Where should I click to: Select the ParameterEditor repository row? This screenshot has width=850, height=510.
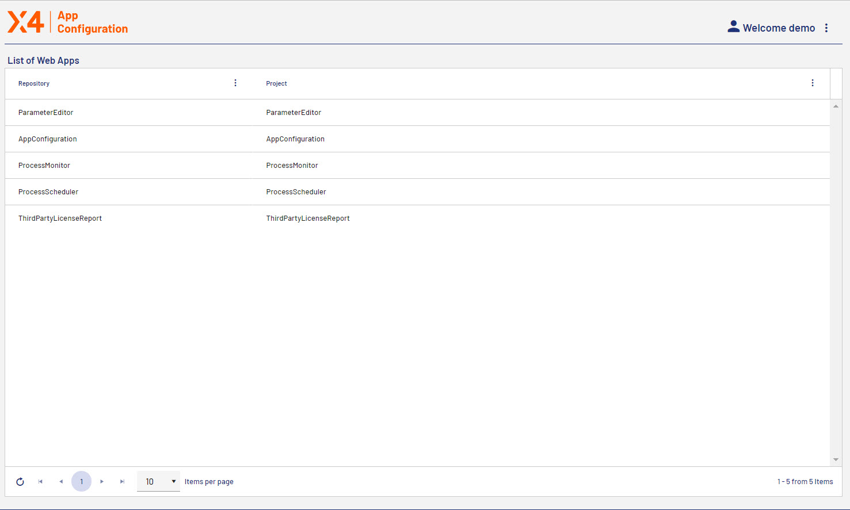coord(46,113)
